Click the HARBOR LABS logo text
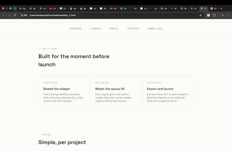232x151 pixels. (155, 28)
